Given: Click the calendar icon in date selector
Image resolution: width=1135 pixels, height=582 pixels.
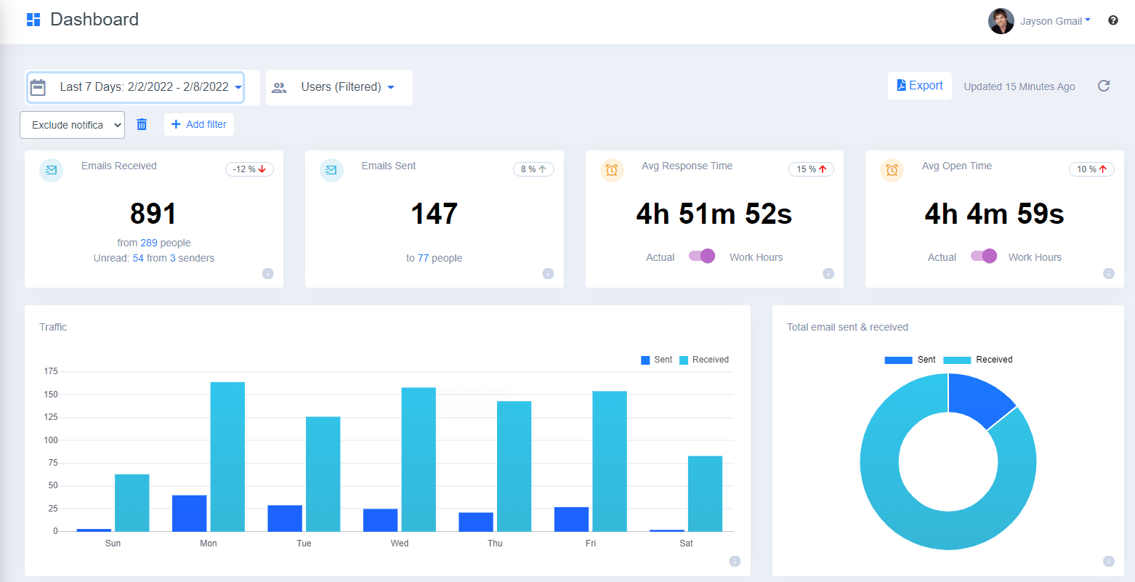Looking at the screenshot, I should coord(39,87).
